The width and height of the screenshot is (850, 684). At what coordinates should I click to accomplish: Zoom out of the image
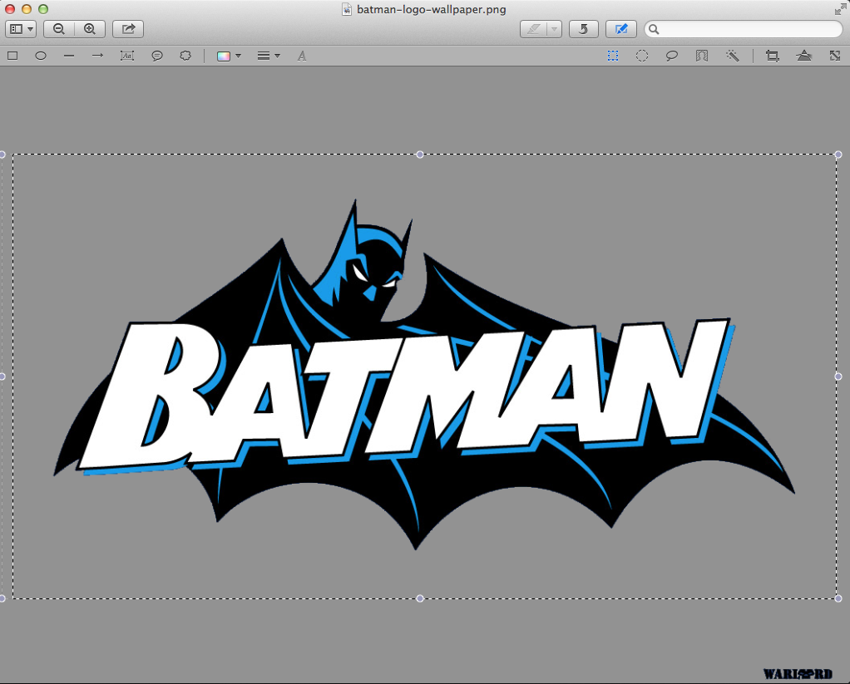click(59, 29)
